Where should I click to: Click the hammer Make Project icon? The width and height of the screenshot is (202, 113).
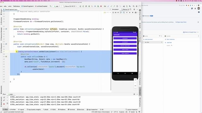[x=50, y=6]
